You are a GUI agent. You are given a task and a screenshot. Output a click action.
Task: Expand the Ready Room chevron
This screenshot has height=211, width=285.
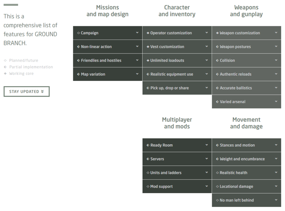click(x=207, y=145)
